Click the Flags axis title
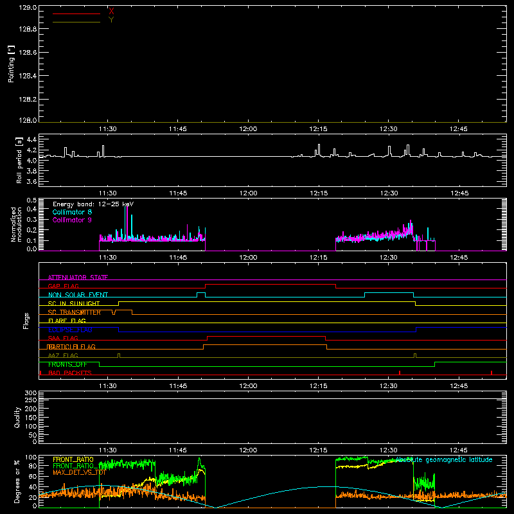 point(26,321)
